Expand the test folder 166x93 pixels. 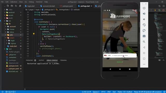tap(4, 49)
